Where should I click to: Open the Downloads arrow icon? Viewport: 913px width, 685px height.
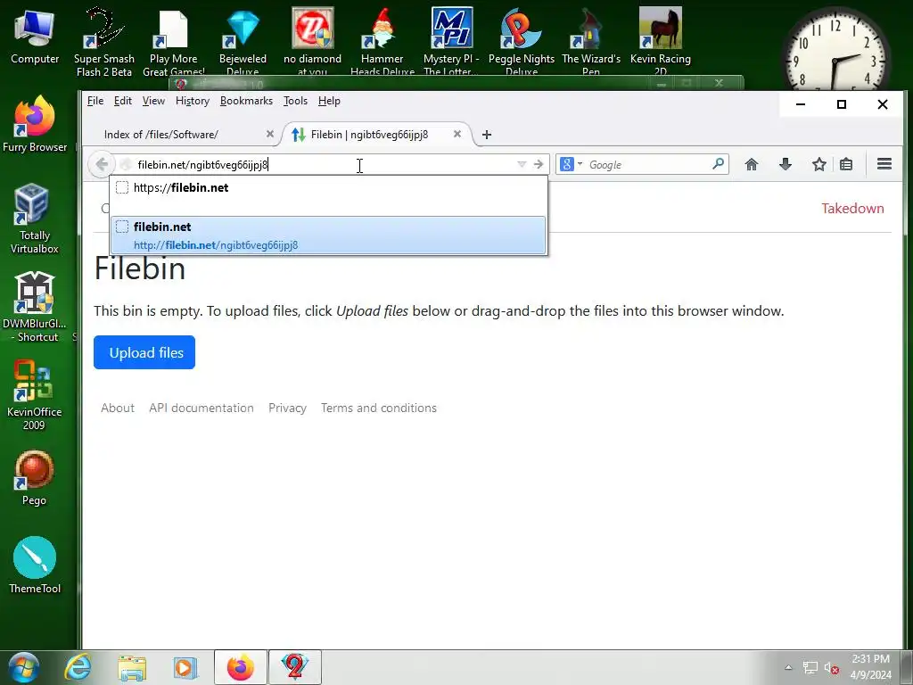click(785, 164)
